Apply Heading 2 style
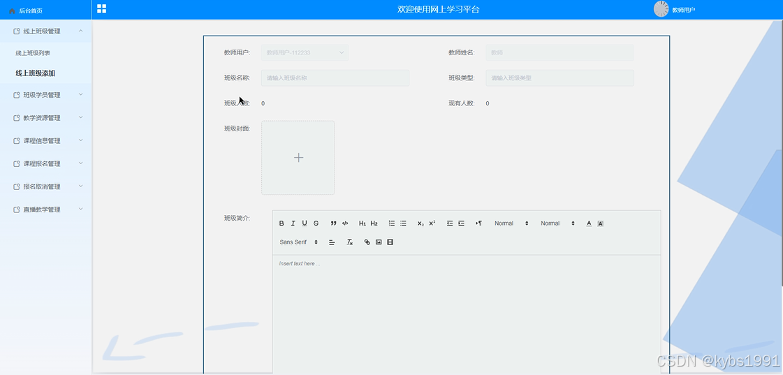The height and width of the screenshot is (375, 783). click(x=374, y=223)
